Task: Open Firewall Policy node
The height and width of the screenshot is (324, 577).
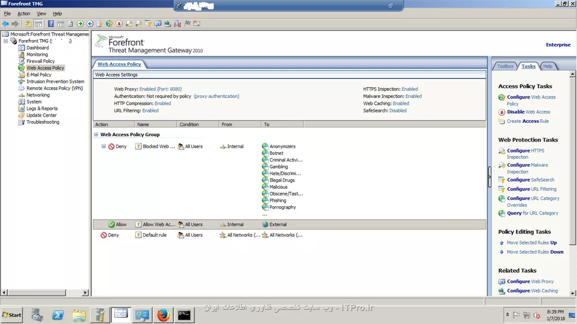Action: [40, 61]
